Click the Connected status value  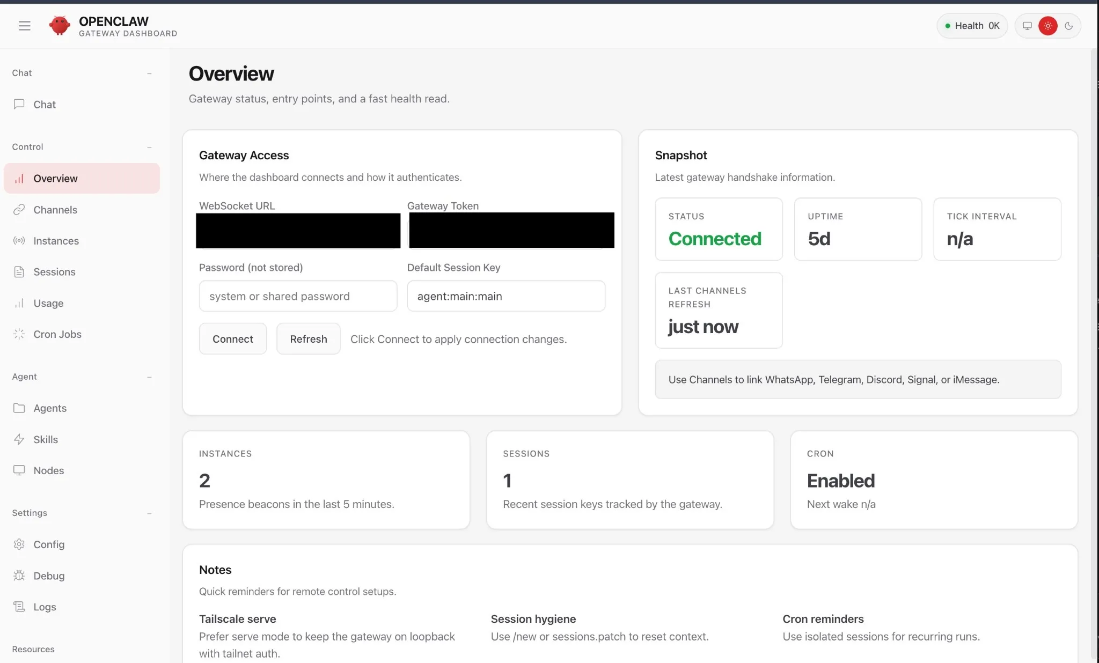(715, 239)
